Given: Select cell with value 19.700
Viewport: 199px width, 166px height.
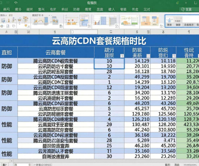Looking at the screenshot, I should click(x=163, y=77).
